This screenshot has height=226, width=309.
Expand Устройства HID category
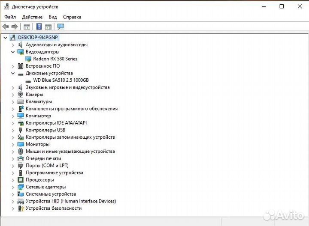13,202
